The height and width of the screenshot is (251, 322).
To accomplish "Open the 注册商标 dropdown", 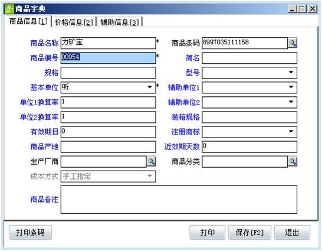I will tap(291, 132).
